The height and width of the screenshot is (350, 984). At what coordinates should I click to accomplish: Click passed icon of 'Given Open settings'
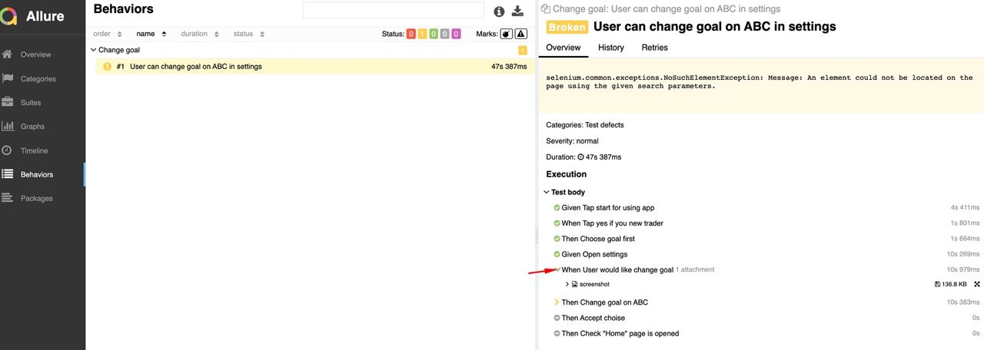[x=557, y=254]
